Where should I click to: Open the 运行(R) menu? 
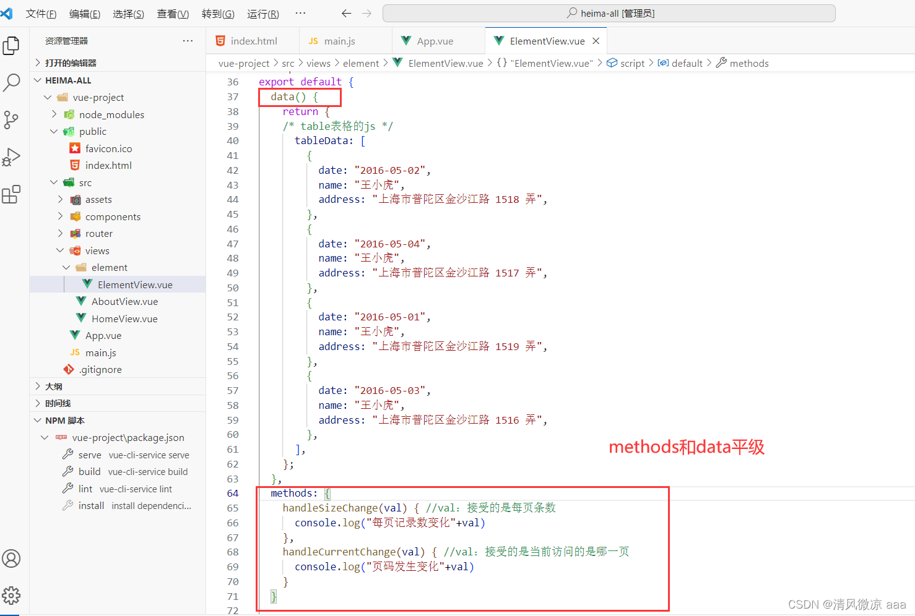click(263, 14)
